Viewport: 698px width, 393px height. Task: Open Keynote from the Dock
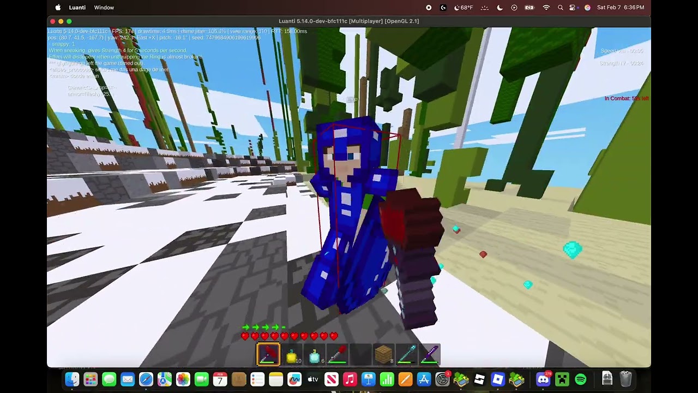point(369,379)
